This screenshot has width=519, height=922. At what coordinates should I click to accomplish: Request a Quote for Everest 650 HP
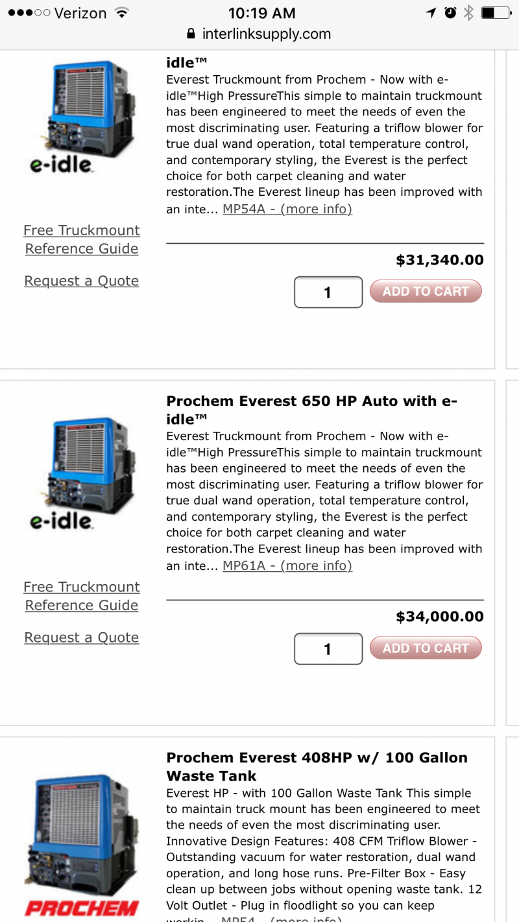[x=82, y=637]
